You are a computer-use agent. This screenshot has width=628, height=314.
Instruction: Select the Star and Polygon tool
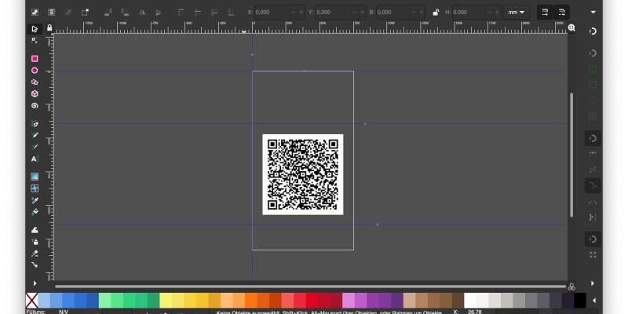pos(35,82)
